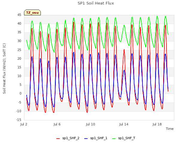
Task: Click the -15 y-axis tick label
Action: coord(19,120)
